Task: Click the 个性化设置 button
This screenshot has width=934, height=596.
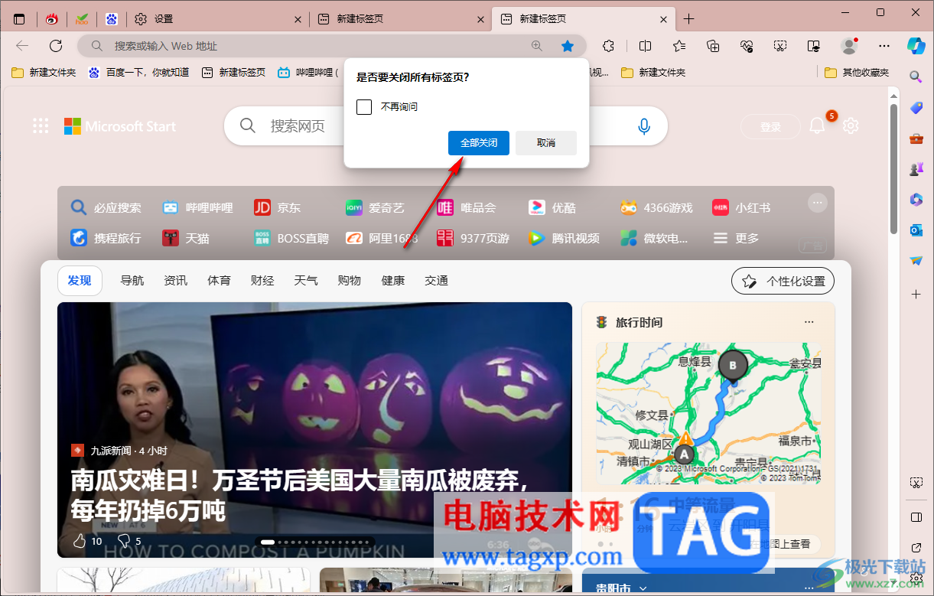Action: pyautogui.click(x=783, y=281)
